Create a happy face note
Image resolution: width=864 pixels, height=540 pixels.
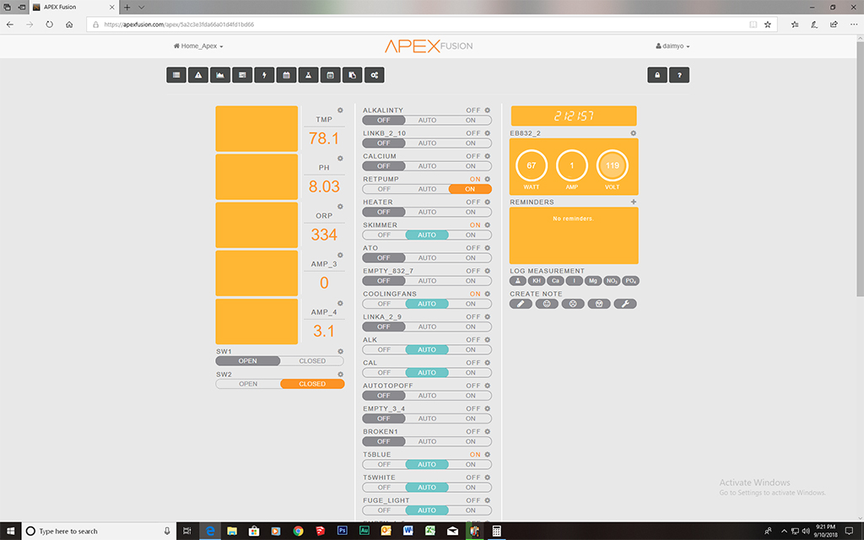[x=547, y=304]
